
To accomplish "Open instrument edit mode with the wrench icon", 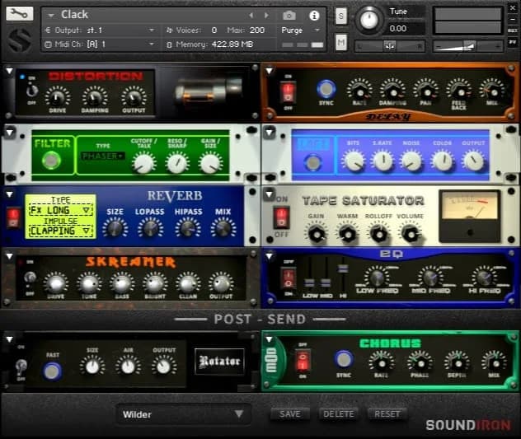I will point(19,14).
